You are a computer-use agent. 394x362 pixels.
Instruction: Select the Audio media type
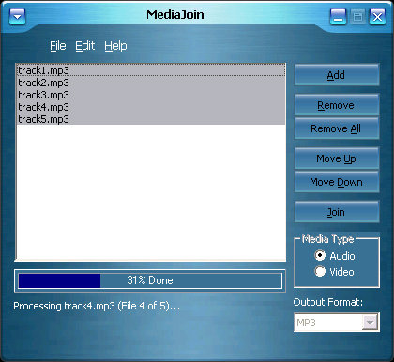point(335,256)
